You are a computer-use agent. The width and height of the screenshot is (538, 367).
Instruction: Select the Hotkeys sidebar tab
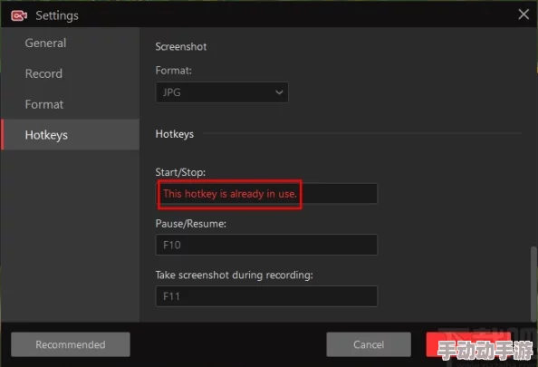click(x=71, y=135)
